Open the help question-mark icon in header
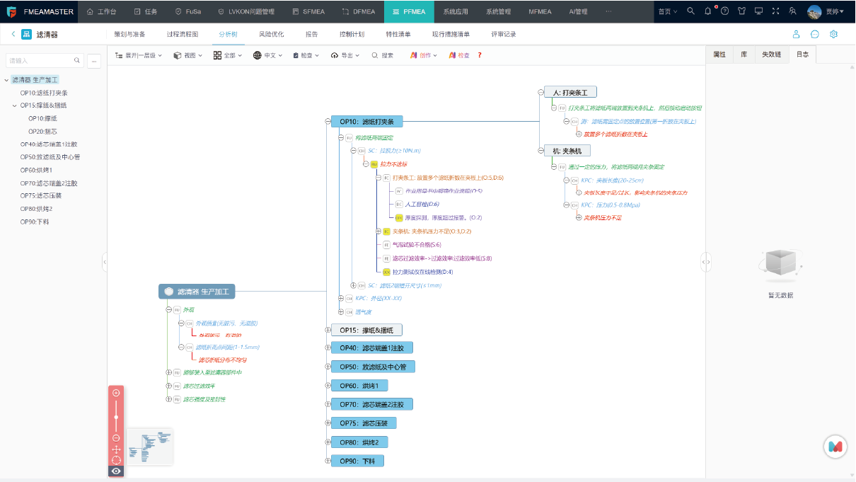The image size is (856, 482). (724, 11)
